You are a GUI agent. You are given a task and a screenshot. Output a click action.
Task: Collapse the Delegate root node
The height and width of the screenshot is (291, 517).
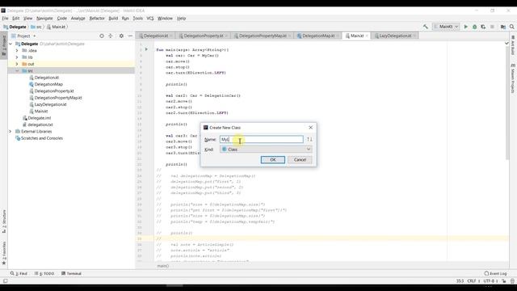pyautogui.click(x=11, y=44)
